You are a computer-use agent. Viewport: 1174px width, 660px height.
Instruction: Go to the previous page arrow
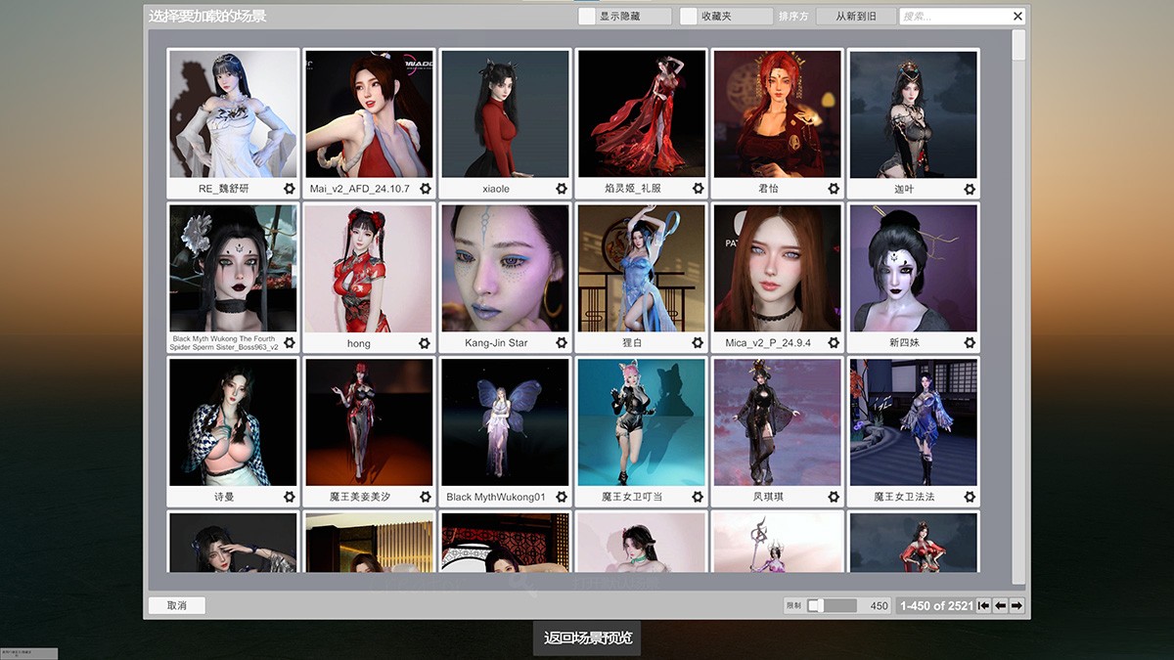pyautogui.click(x=1001, y=606)
